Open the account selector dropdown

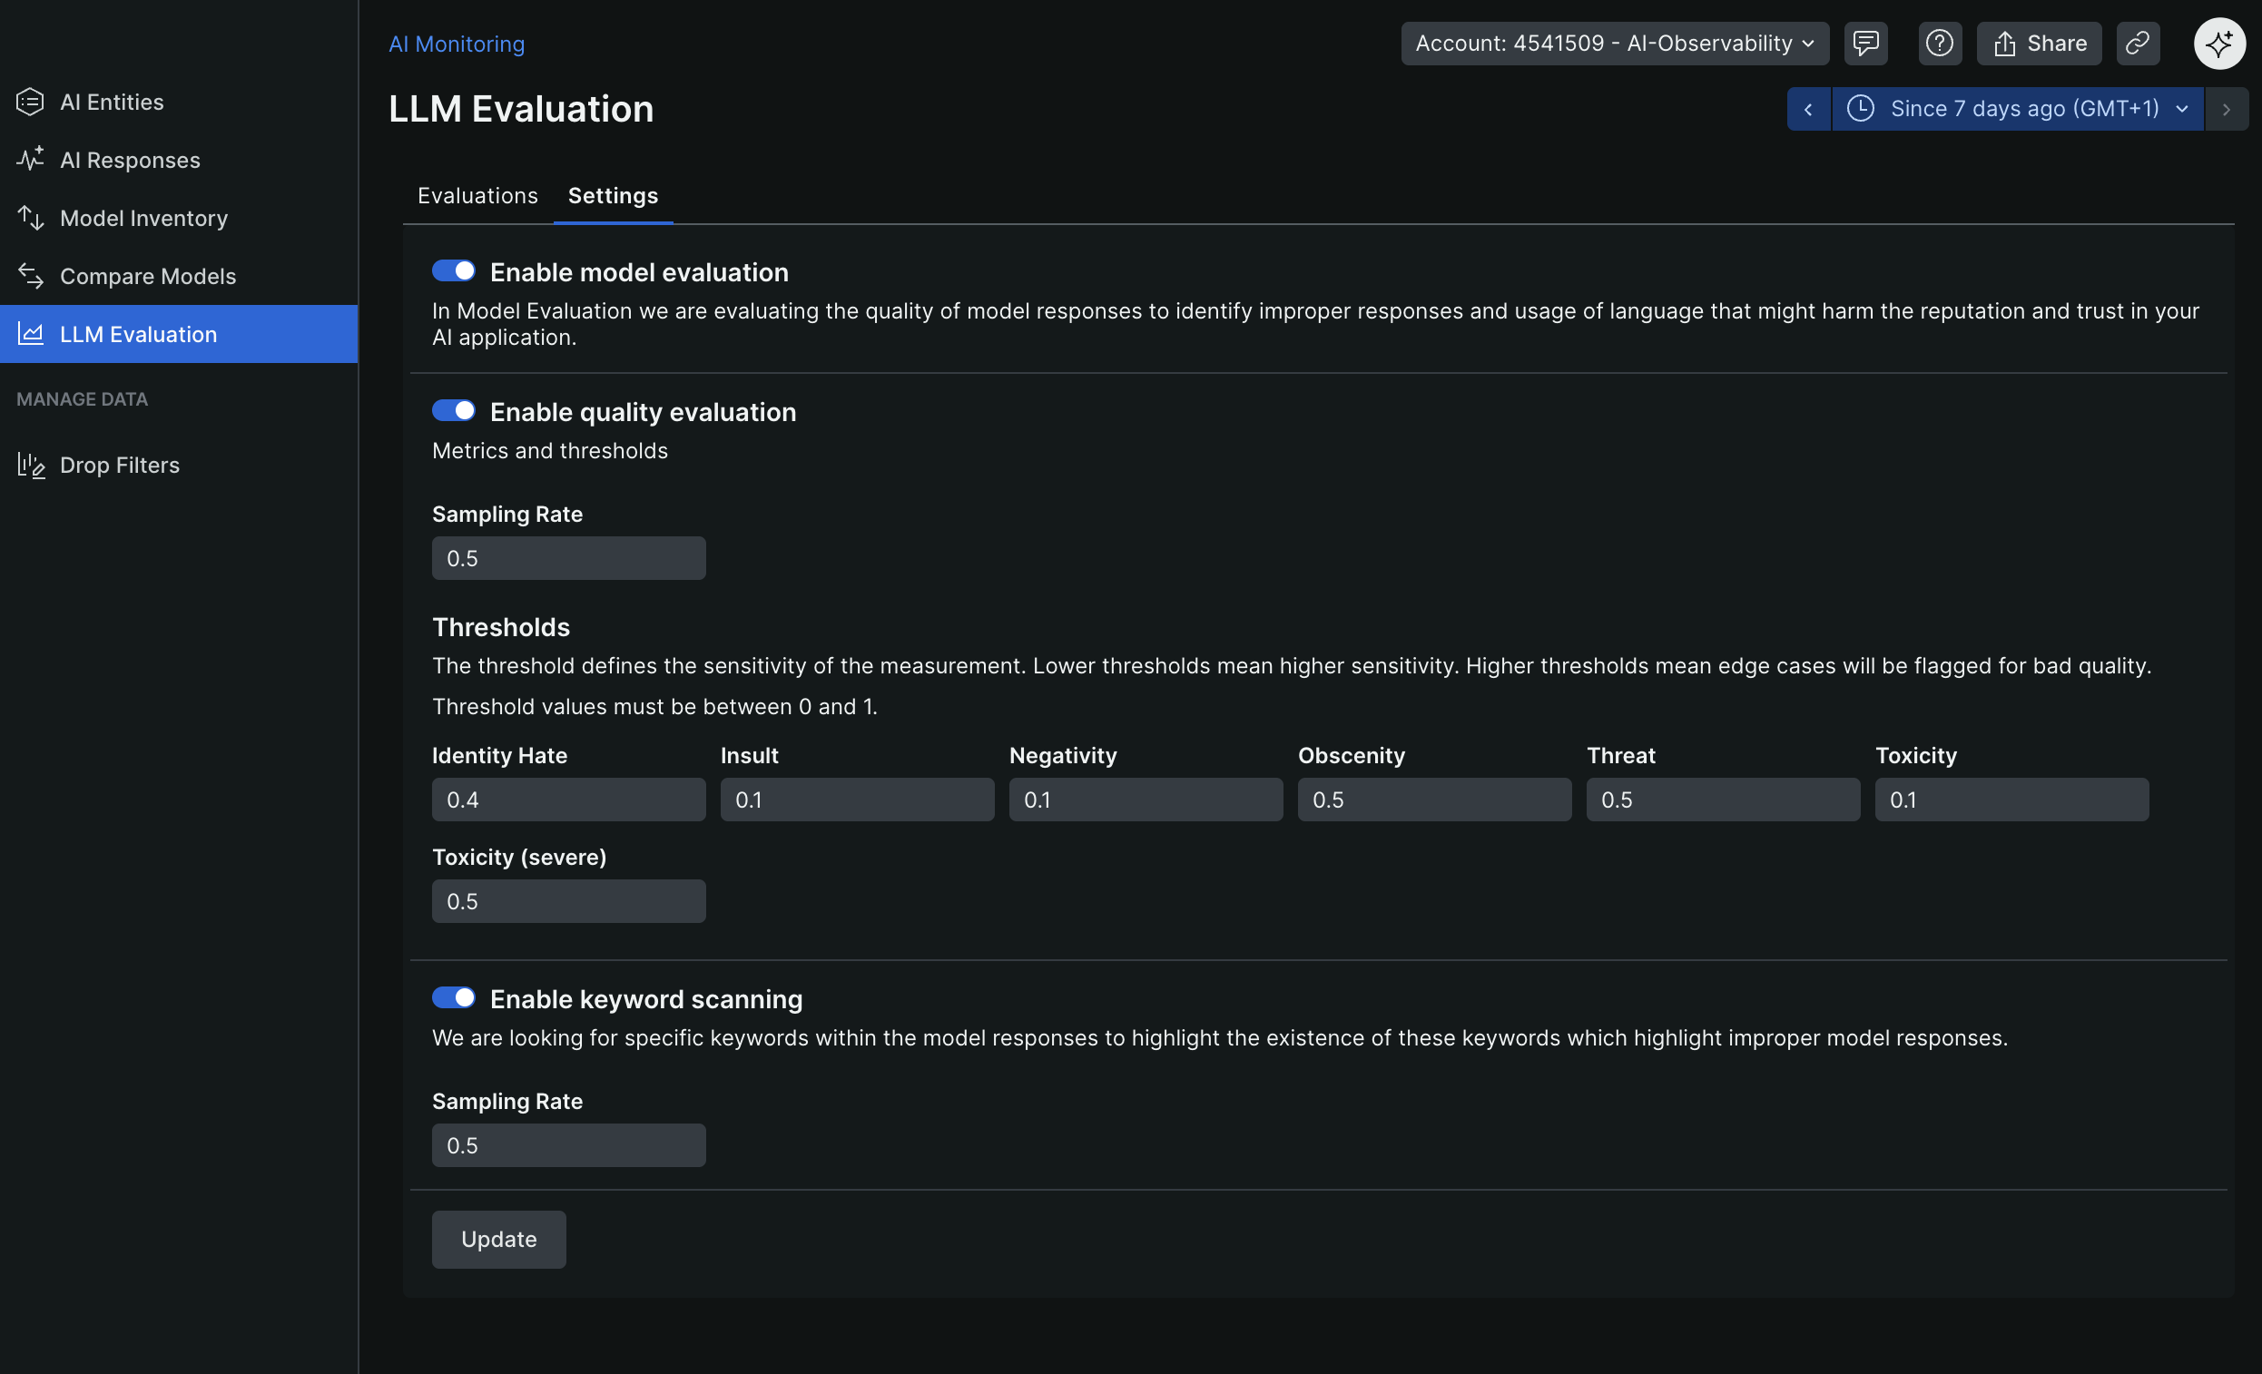click(x=1613, y=44)
